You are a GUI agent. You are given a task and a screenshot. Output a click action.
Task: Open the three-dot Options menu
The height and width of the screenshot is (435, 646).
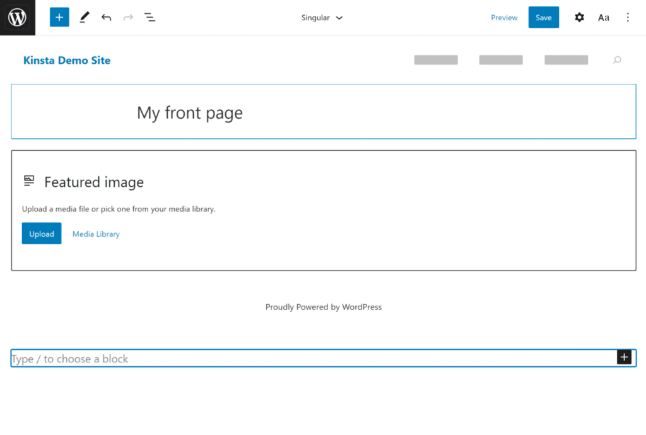coord(628,18)
